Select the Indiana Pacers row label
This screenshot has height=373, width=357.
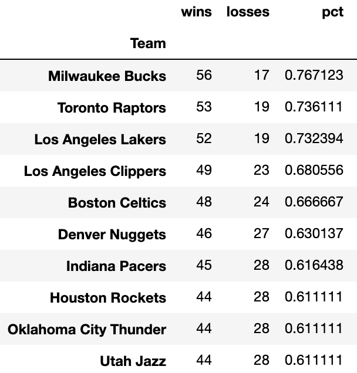pyautogui.click(x=116, y=266)
